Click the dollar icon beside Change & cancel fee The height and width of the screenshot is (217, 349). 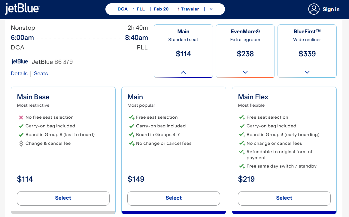point(21,144)
